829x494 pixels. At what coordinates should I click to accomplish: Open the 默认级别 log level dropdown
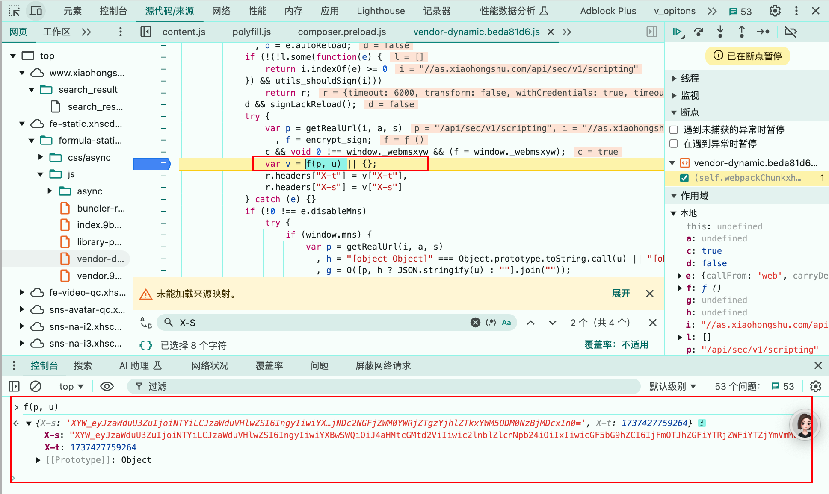pos(672,386)
